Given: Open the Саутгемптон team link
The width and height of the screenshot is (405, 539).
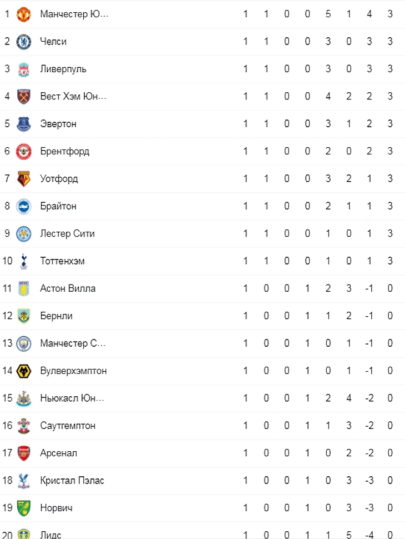Looking at the screenshot, I should [x=68, y=426].
